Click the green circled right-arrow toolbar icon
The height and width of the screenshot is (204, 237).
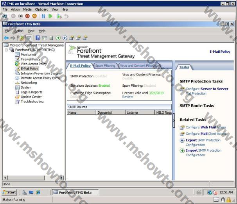pyautogui.click(x=58, y=38)
